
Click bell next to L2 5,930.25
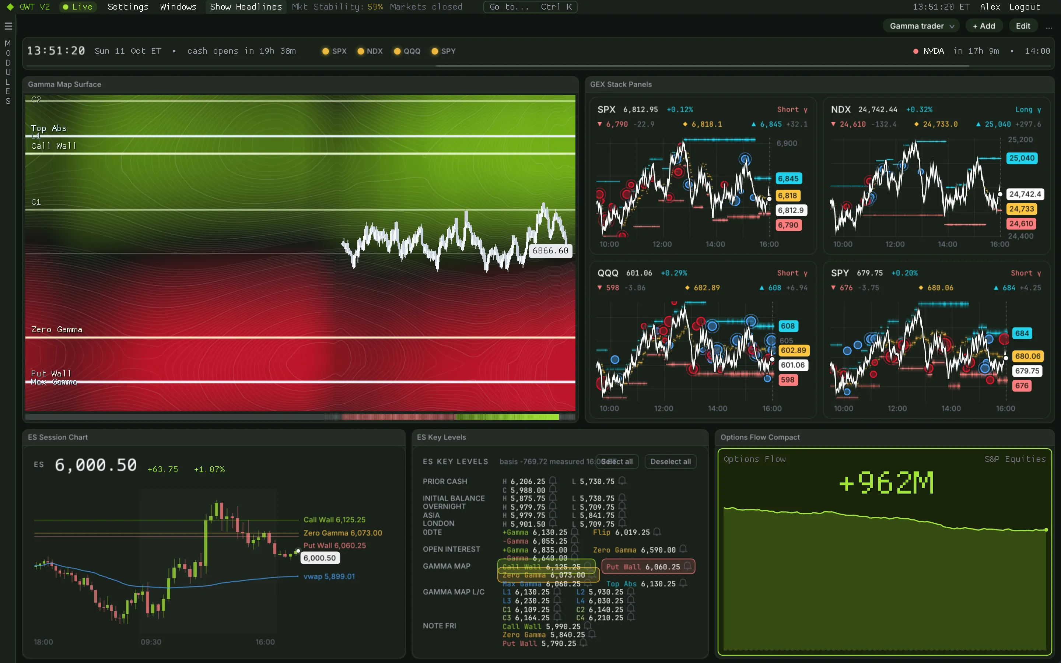631,592
